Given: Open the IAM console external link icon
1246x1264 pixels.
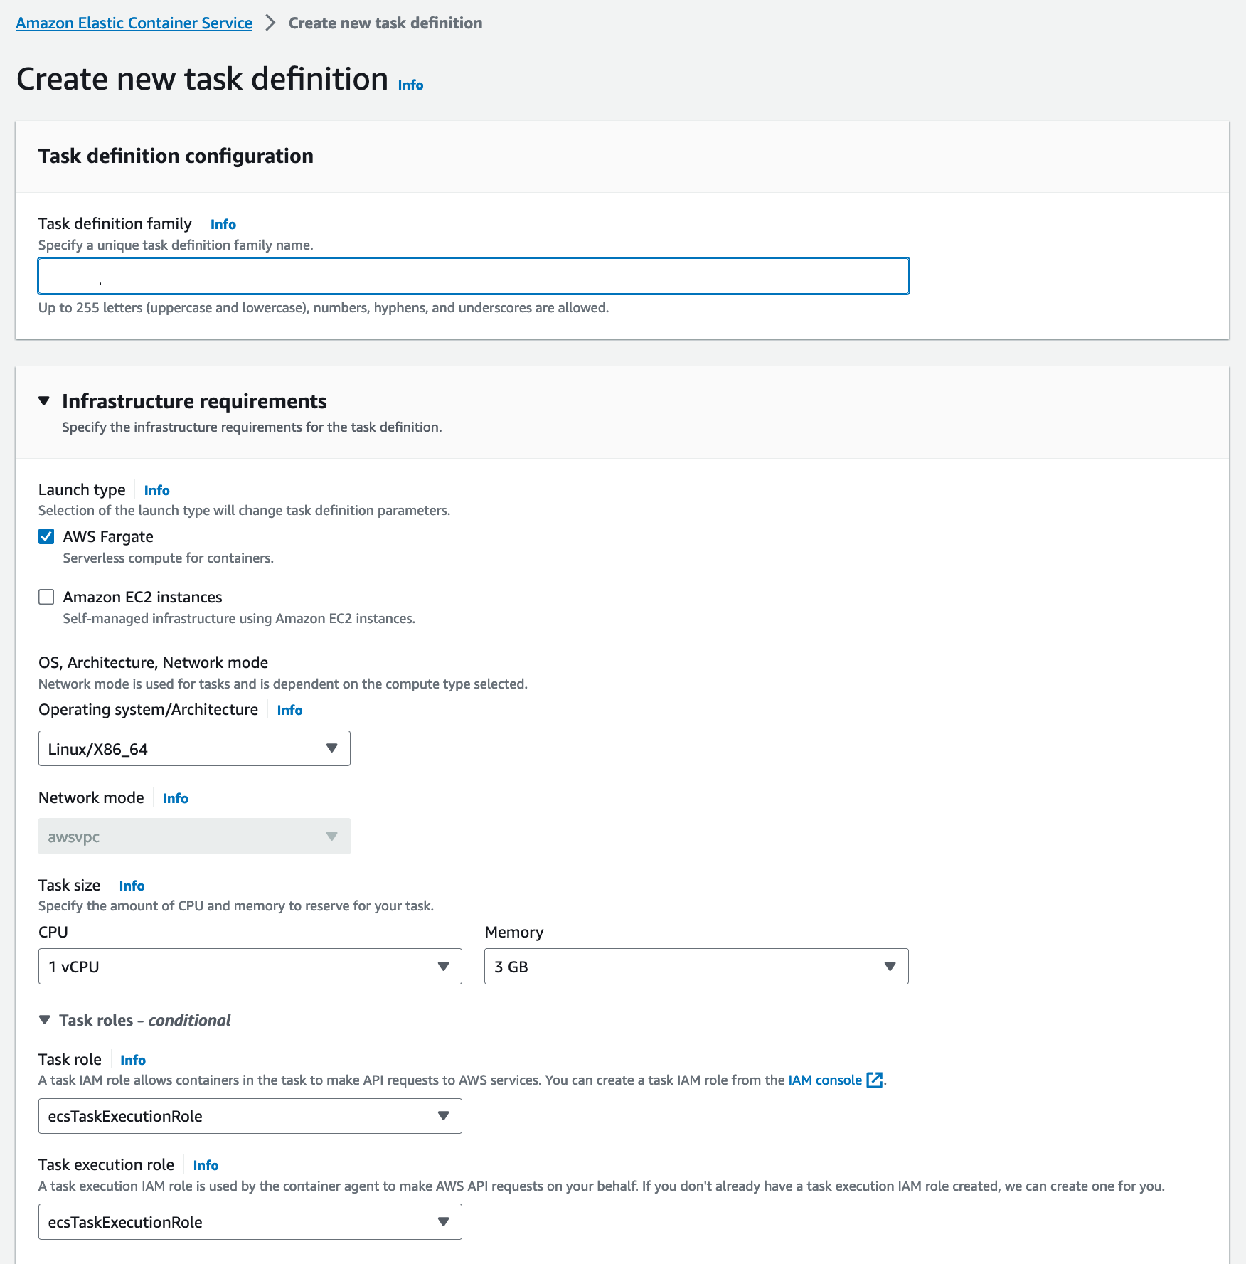Looking at the screenshot, I should pos(875,1080).
